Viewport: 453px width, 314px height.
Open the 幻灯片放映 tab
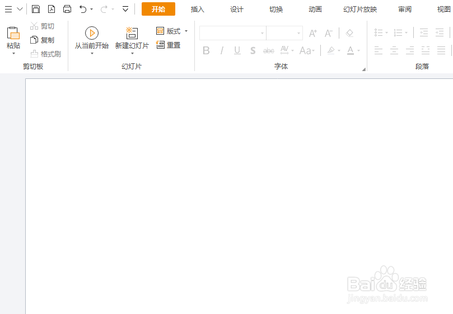(x=360, y=10)
